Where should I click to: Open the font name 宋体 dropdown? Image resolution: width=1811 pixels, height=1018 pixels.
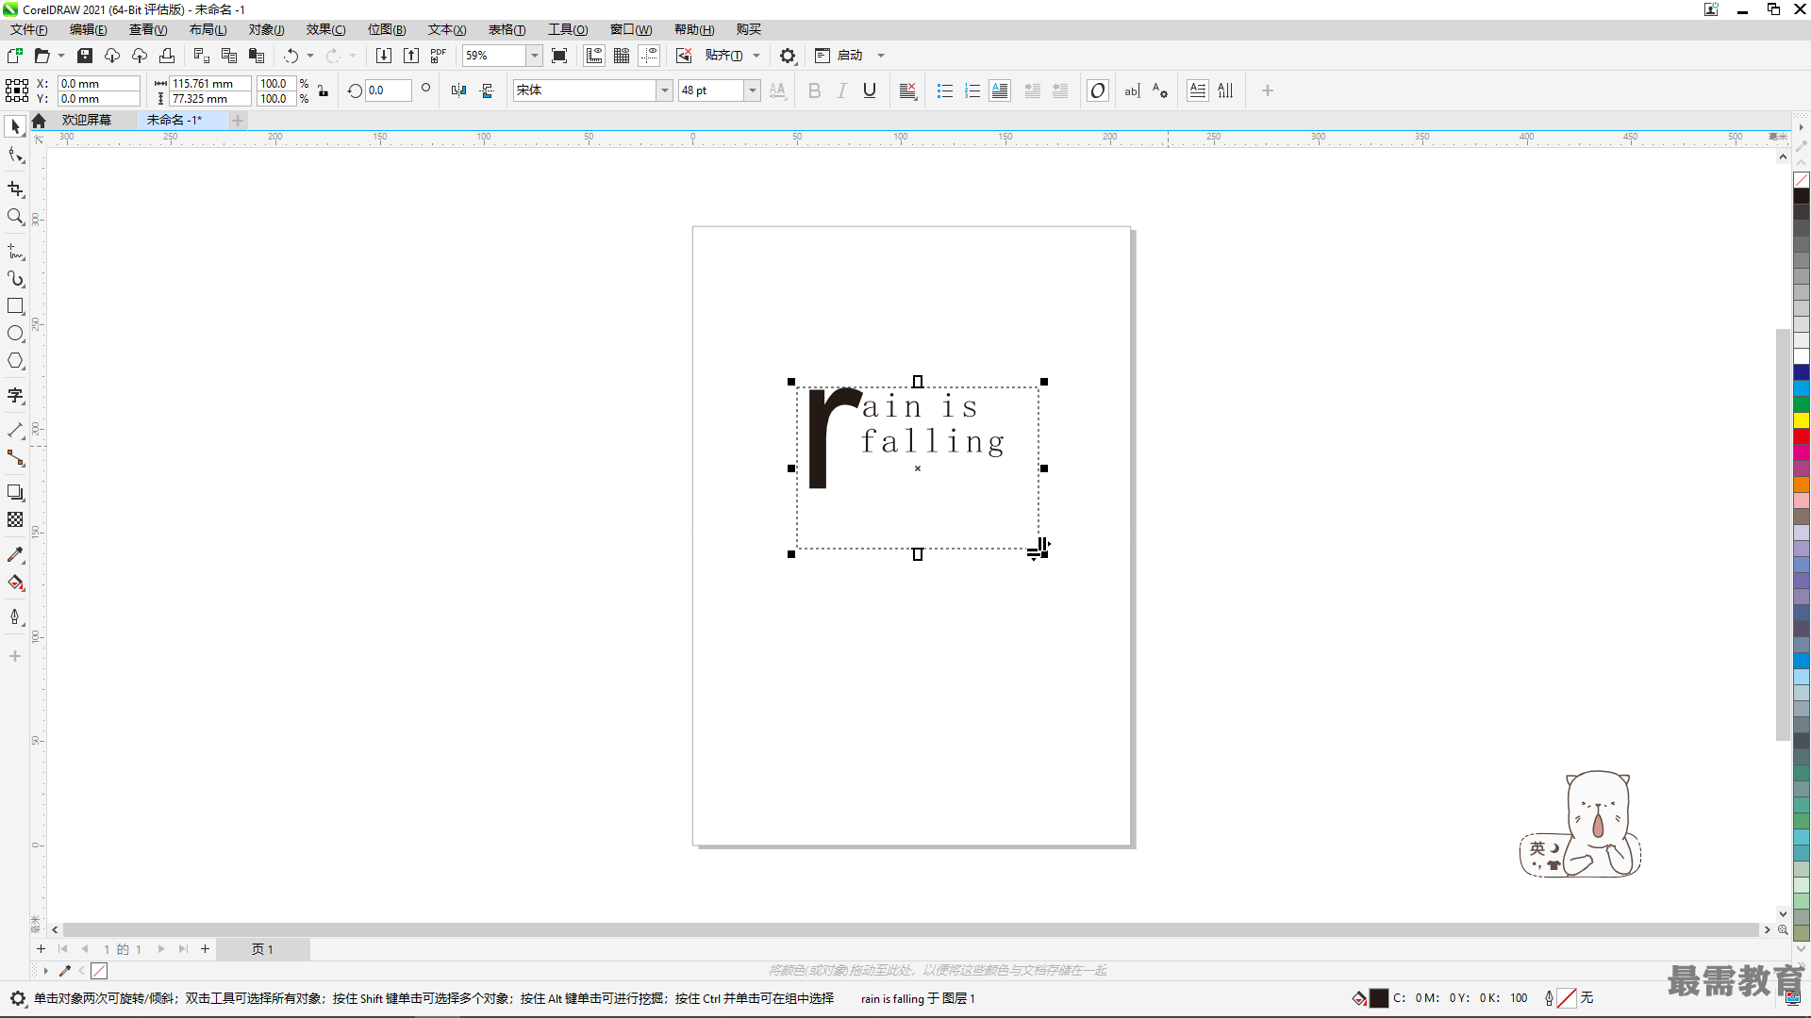coord(664,90)
